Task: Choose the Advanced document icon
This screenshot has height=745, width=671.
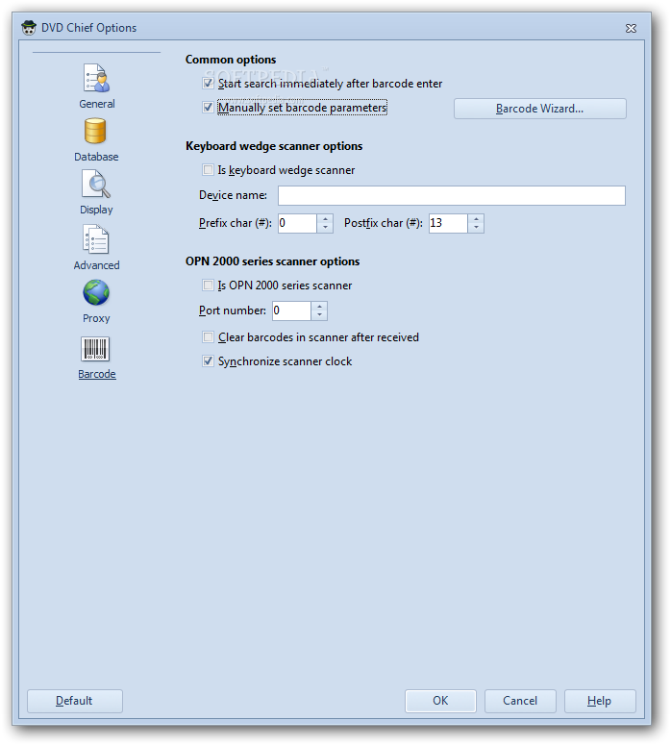Action: (x=96, y=239)
